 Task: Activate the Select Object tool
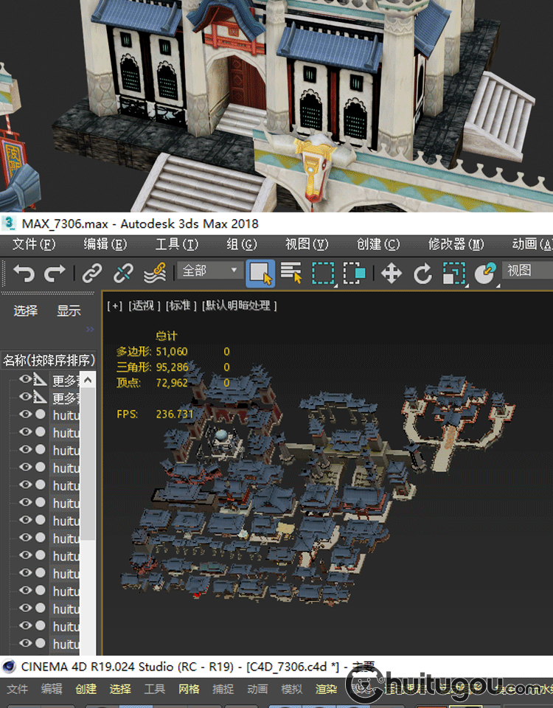[260, 273]
